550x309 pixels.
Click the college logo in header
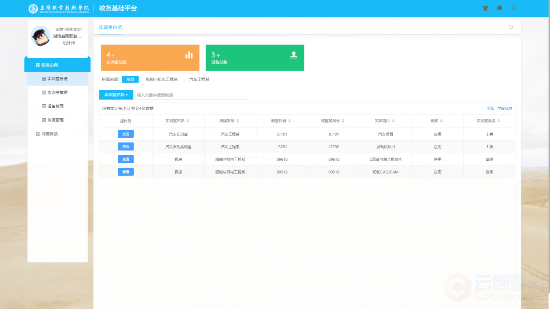pyautogui.click(x=59, y=8)
